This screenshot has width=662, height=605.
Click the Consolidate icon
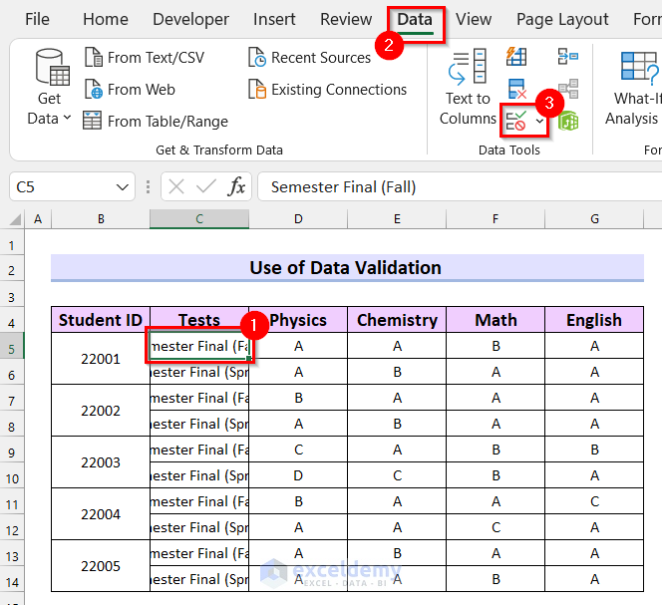click(567, 56)
